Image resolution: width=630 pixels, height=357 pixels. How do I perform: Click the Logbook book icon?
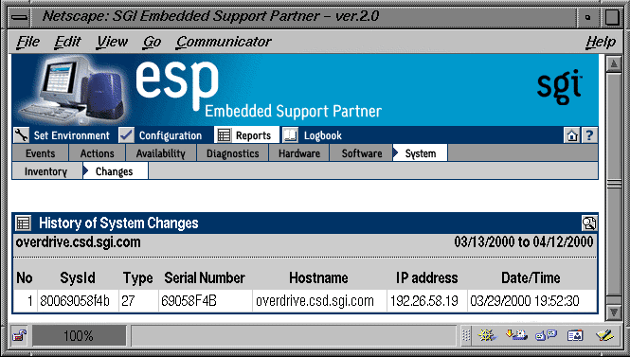click(291, 135)
